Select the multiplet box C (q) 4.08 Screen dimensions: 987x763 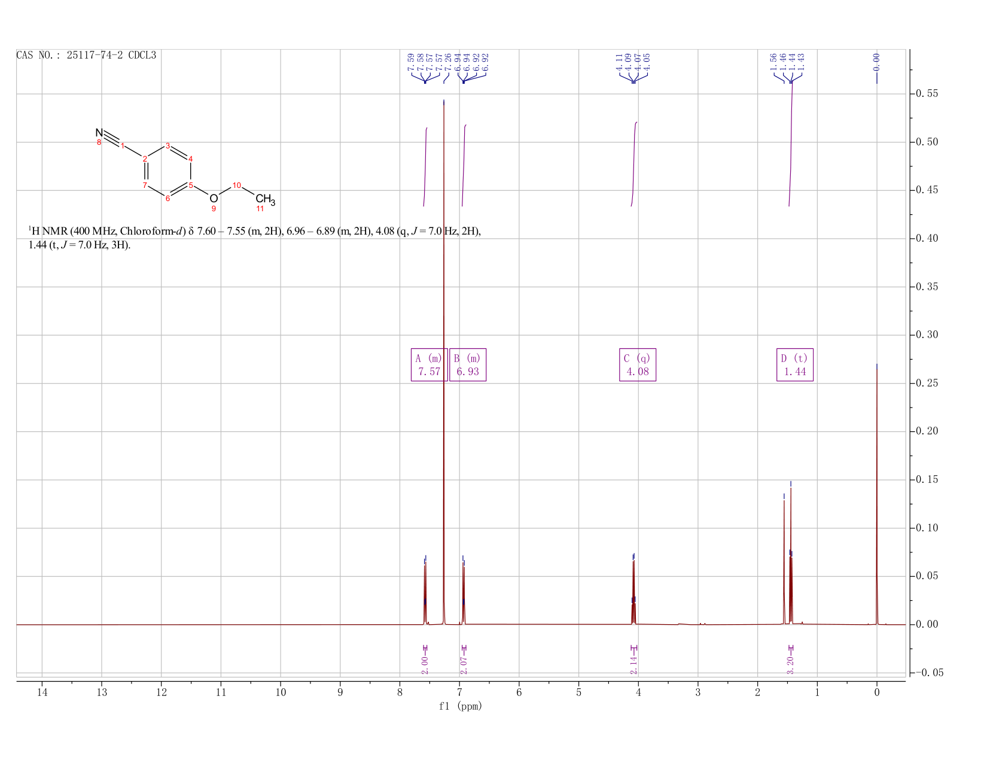point(638,364)
